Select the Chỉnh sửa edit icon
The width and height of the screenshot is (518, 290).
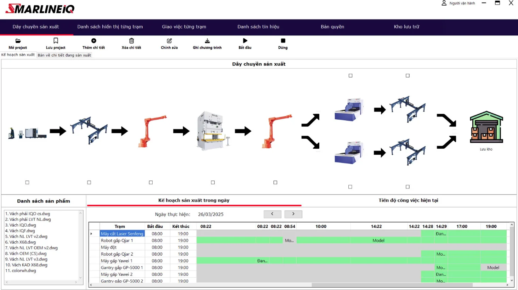[x=169, y=41]
